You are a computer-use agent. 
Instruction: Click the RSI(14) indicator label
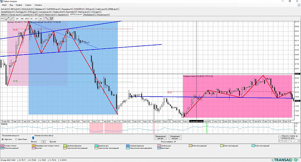pos(4,124)
